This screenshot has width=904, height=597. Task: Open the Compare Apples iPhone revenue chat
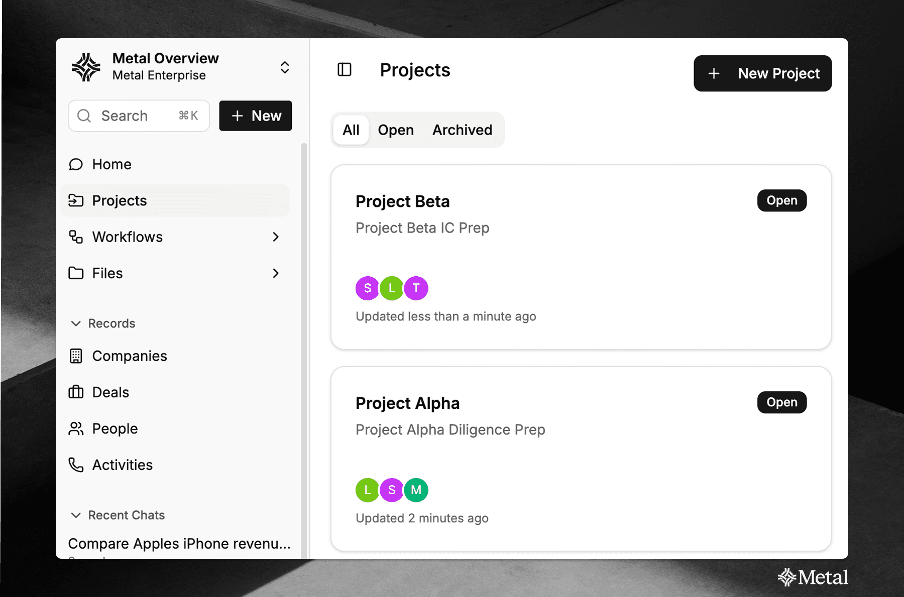(179, 544)
